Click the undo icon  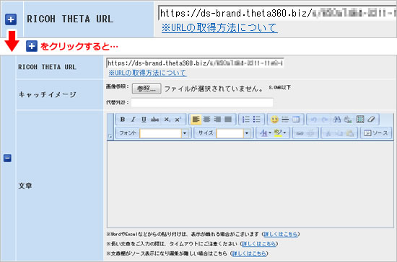click(314, 119)
